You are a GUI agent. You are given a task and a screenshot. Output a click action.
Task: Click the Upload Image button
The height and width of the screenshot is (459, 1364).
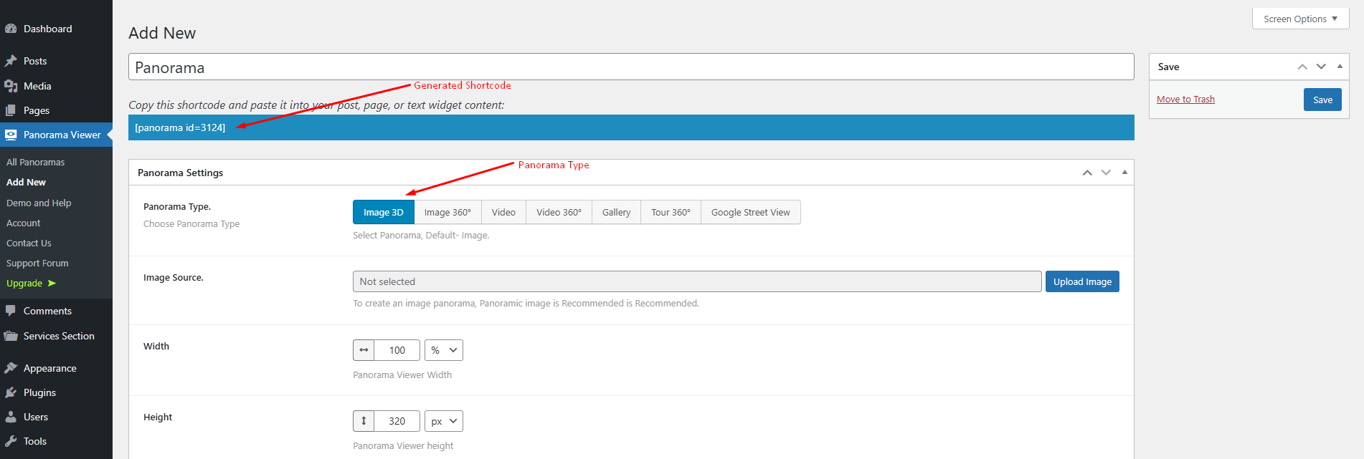1082,281
